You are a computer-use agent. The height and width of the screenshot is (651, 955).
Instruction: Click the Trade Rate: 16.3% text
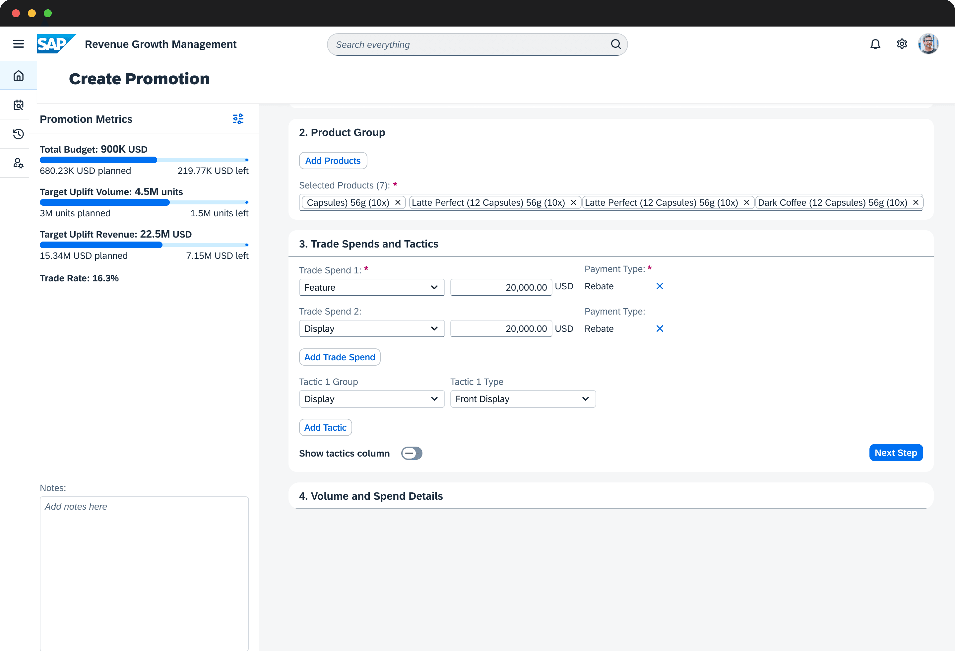(79, 278)
